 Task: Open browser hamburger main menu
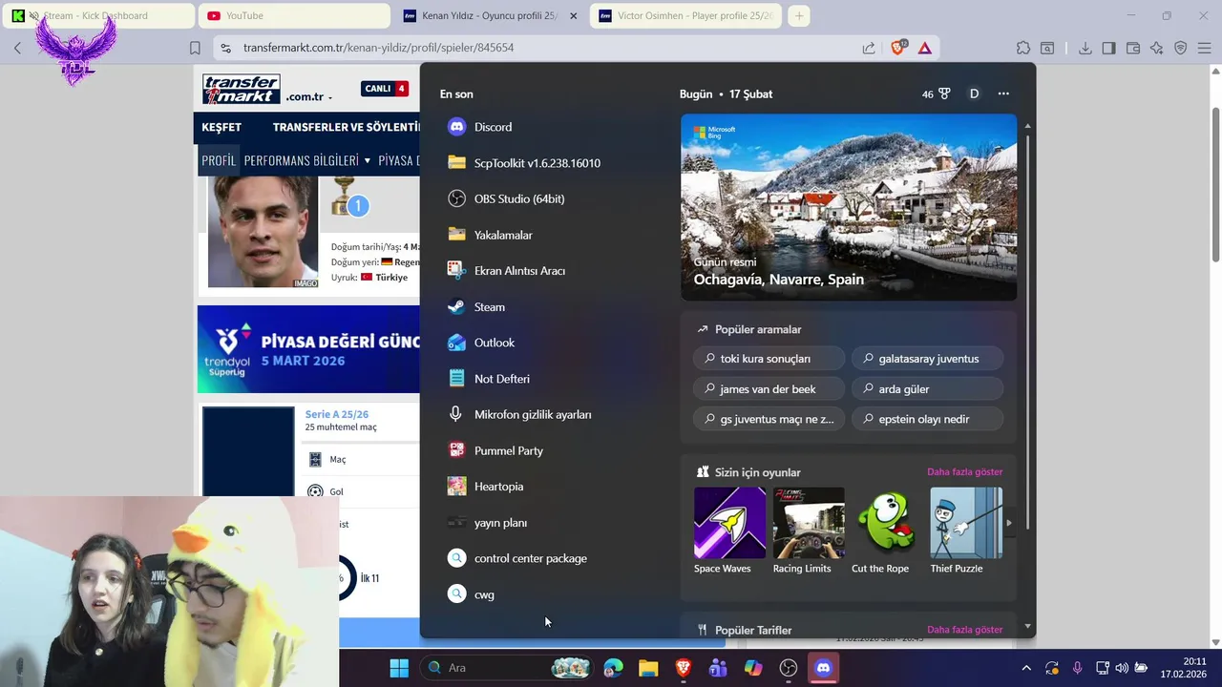(x=1205, y=48)
